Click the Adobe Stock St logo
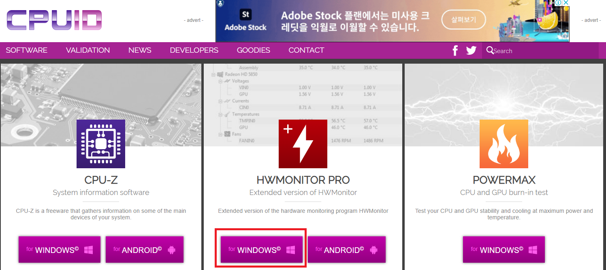606x270 pixels. point(246,15)
